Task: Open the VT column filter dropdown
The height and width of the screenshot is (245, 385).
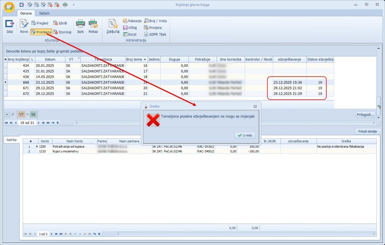Action: pos(78,59)
